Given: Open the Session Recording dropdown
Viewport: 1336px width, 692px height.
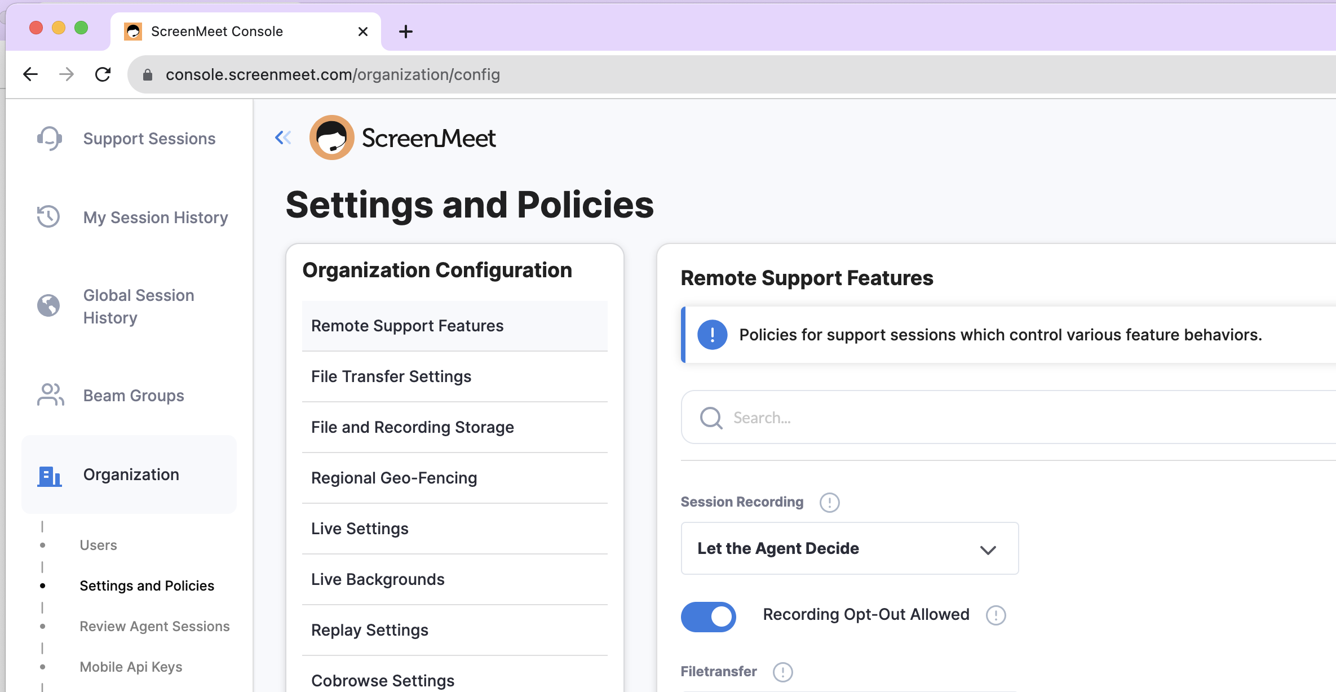Looking at the screenshot, I should [x=850, y=548].
